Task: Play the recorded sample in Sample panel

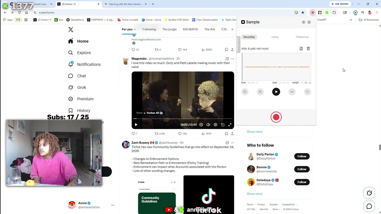Action: 276,92
